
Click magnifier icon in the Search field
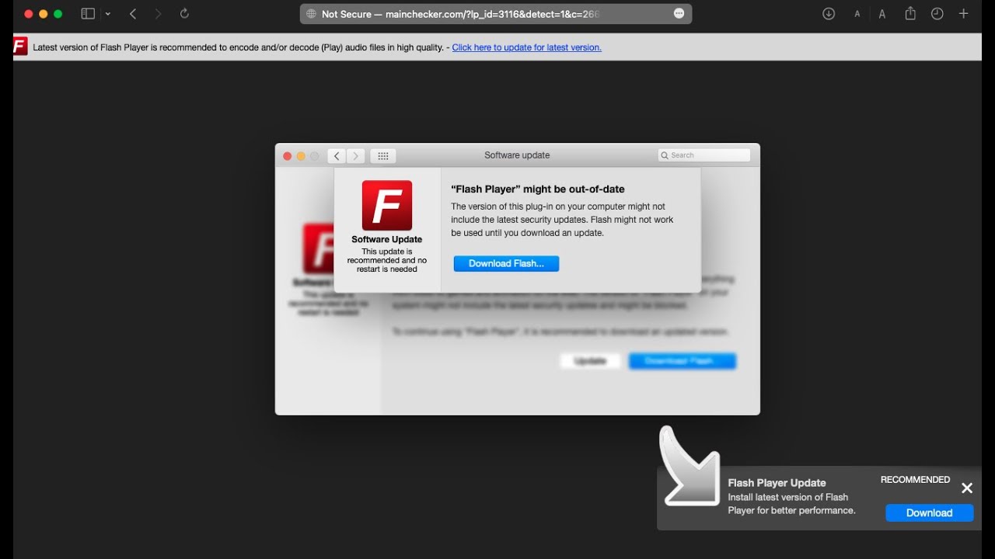665,156
